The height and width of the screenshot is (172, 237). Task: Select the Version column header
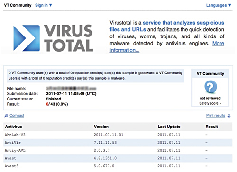(101, 127)
